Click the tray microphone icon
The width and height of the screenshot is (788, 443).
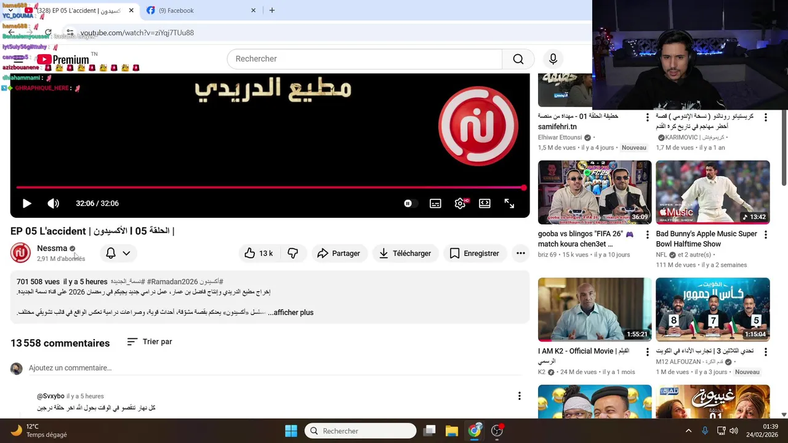[705, 431]
